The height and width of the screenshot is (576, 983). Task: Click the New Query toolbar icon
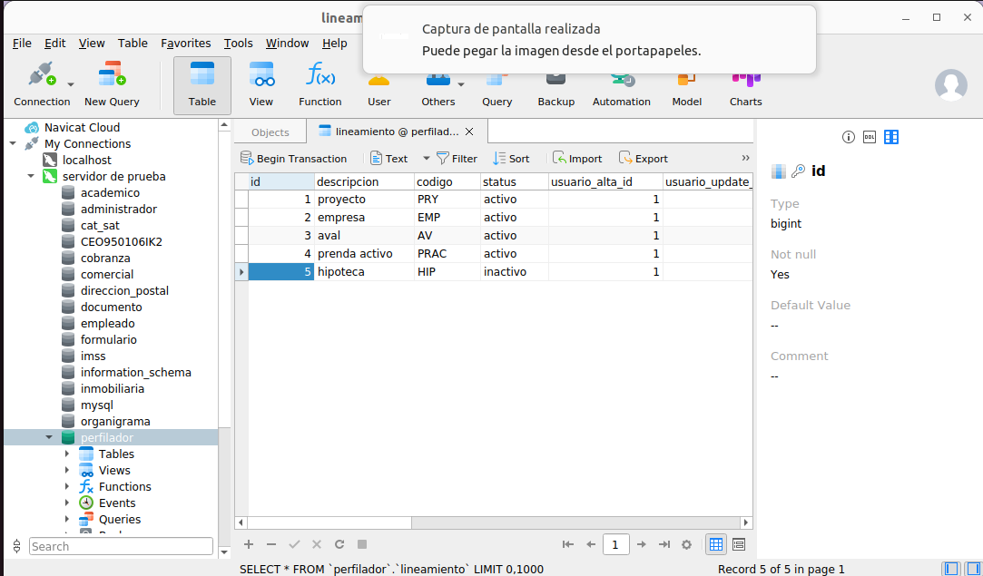pyautogui.click(x=112, y=84)
